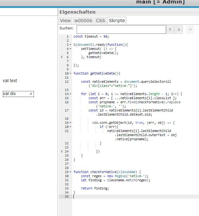The image size is (199, 216).
Task: Click 'let finding' on line 31
Action: [x=91, y=180]
